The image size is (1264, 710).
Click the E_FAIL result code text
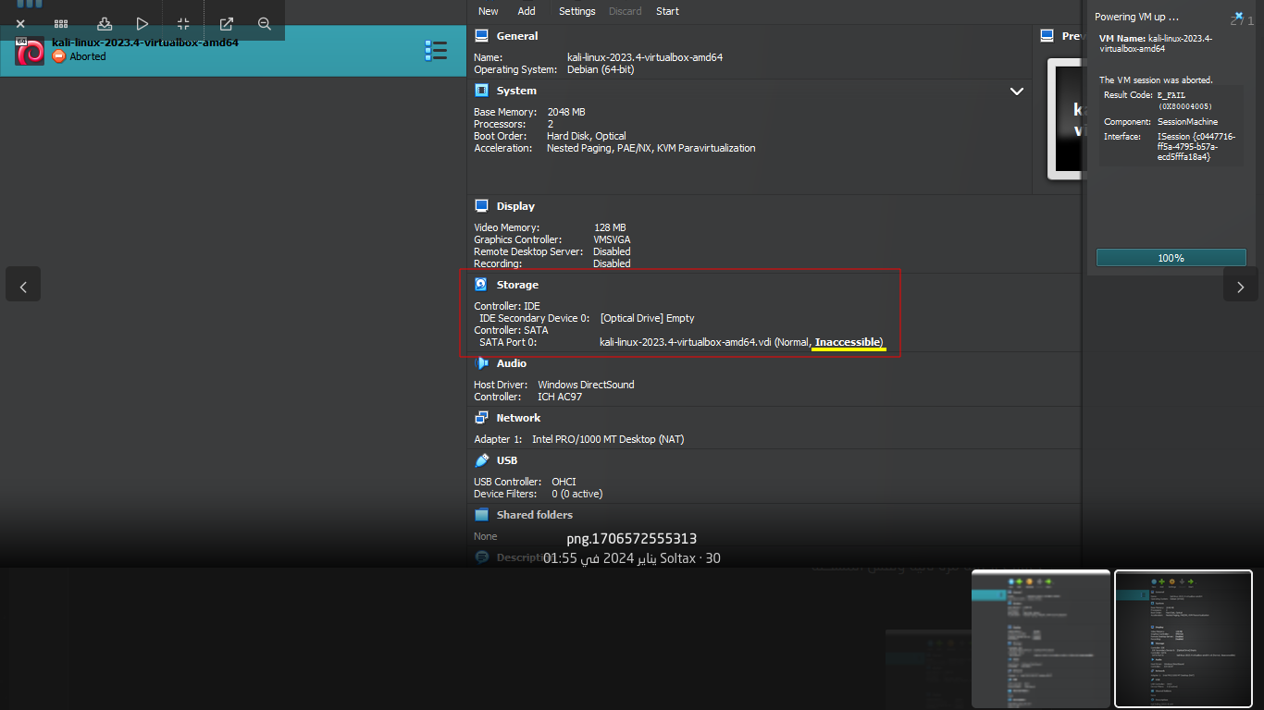click(1171, 95)
